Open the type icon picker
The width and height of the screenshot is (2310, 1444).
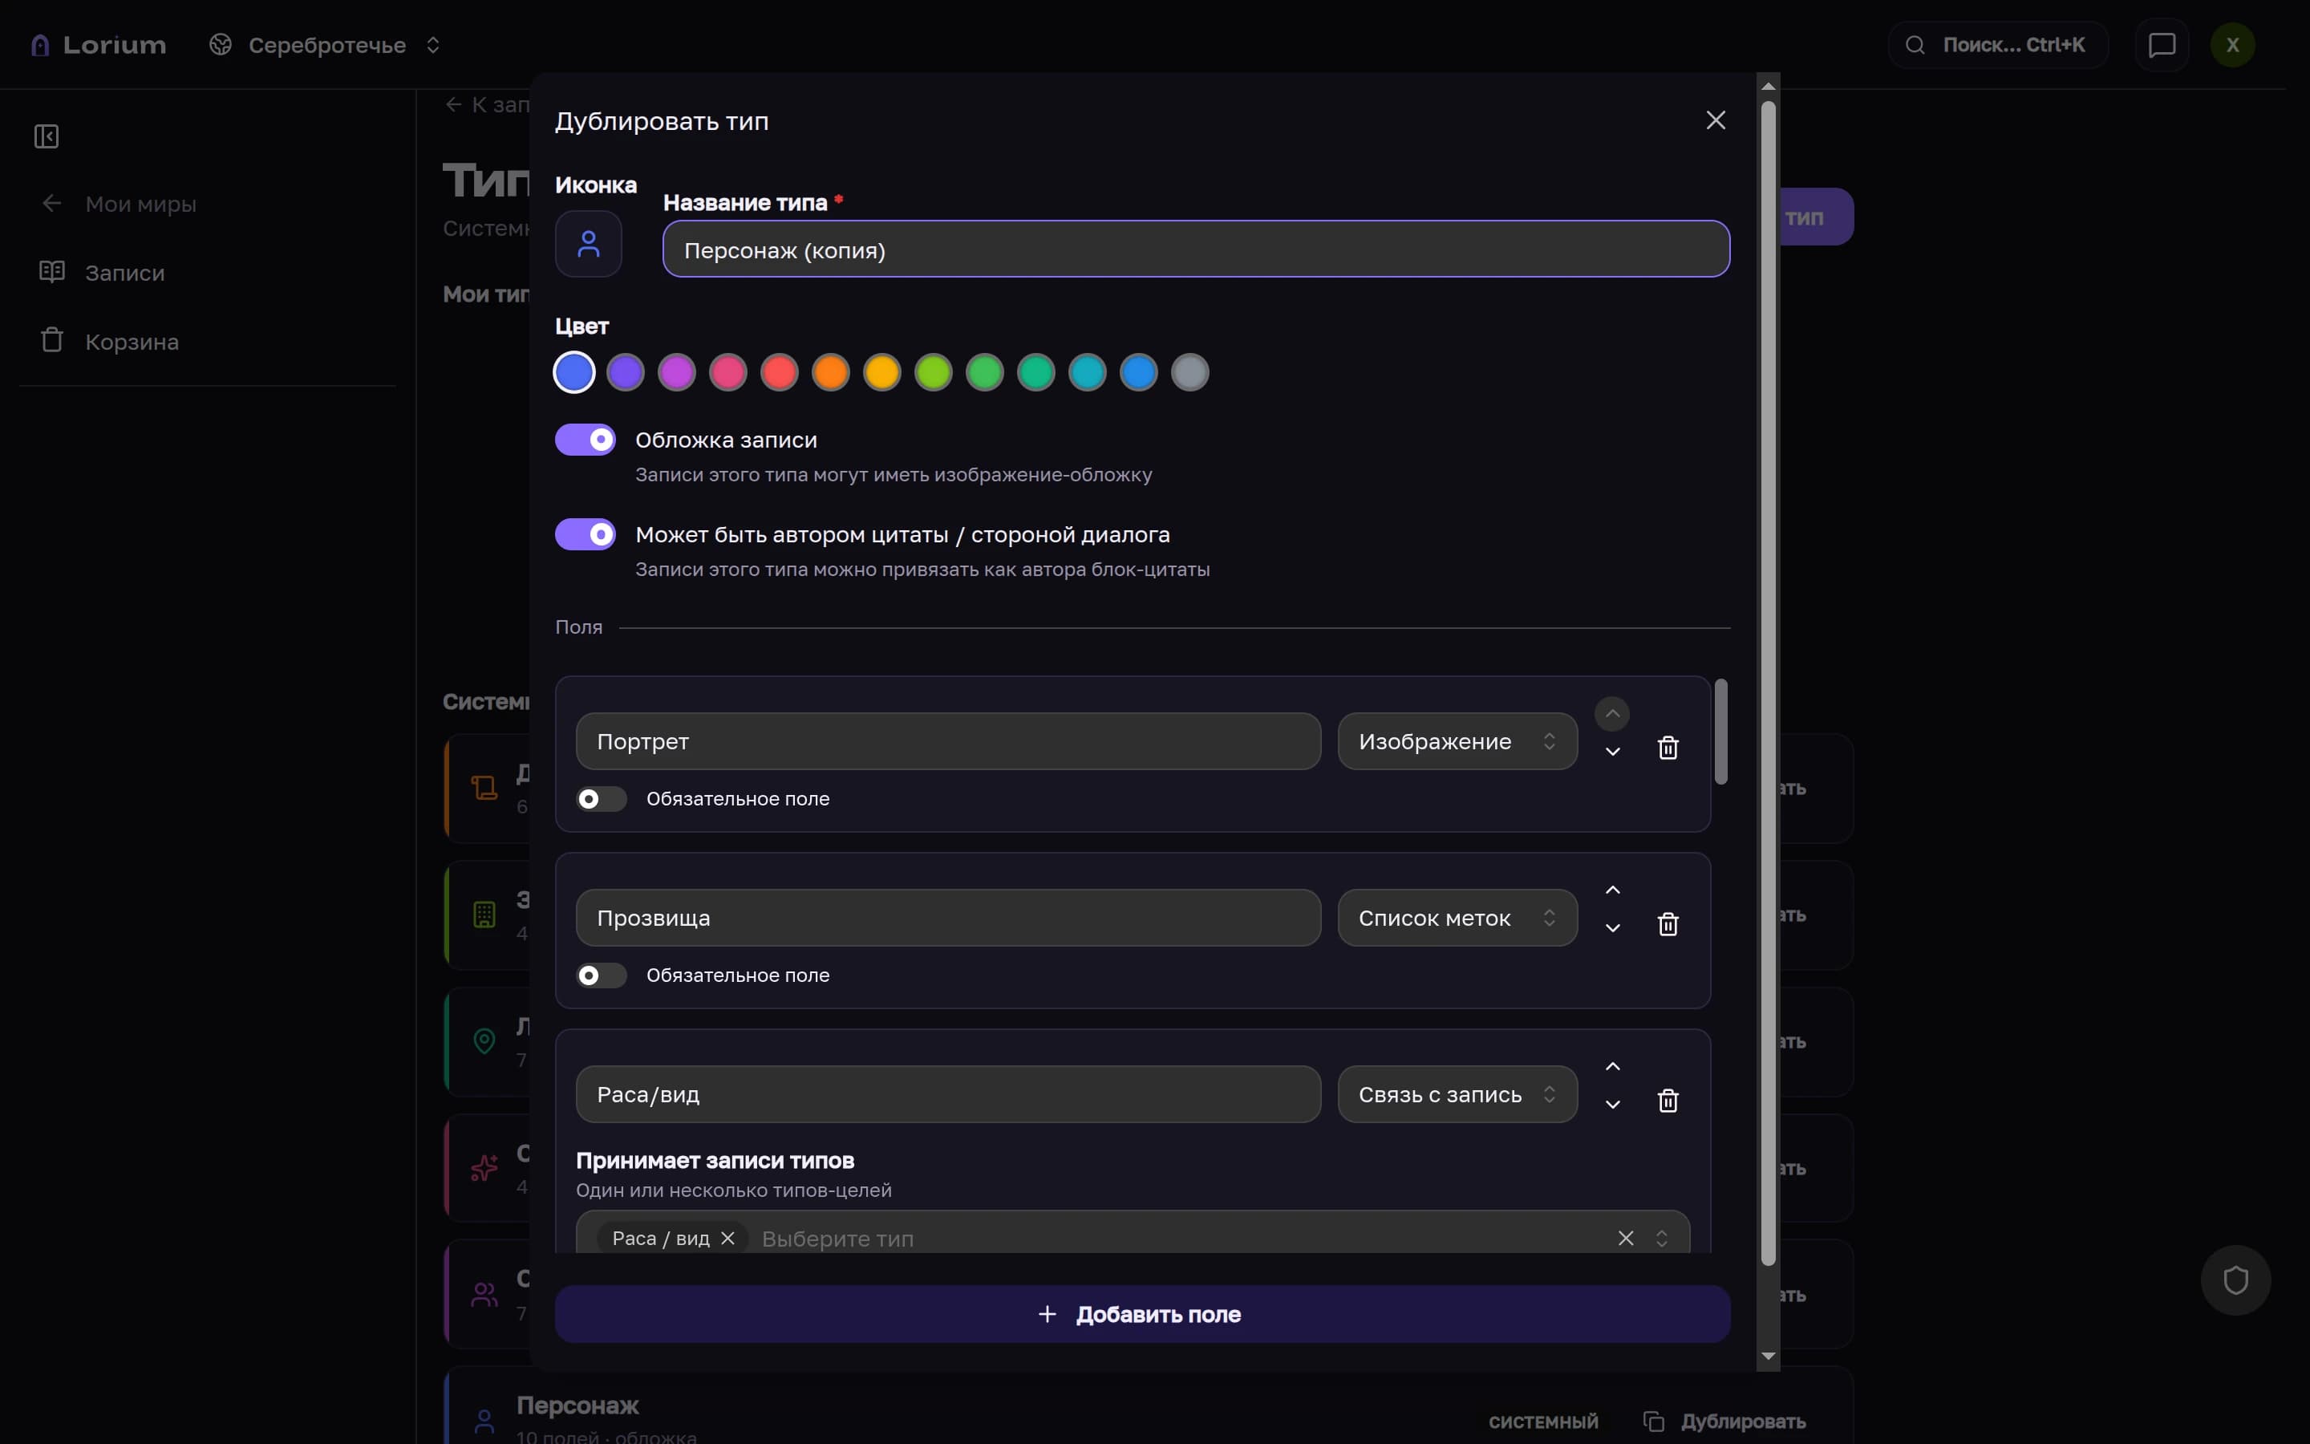click(589, 245)
